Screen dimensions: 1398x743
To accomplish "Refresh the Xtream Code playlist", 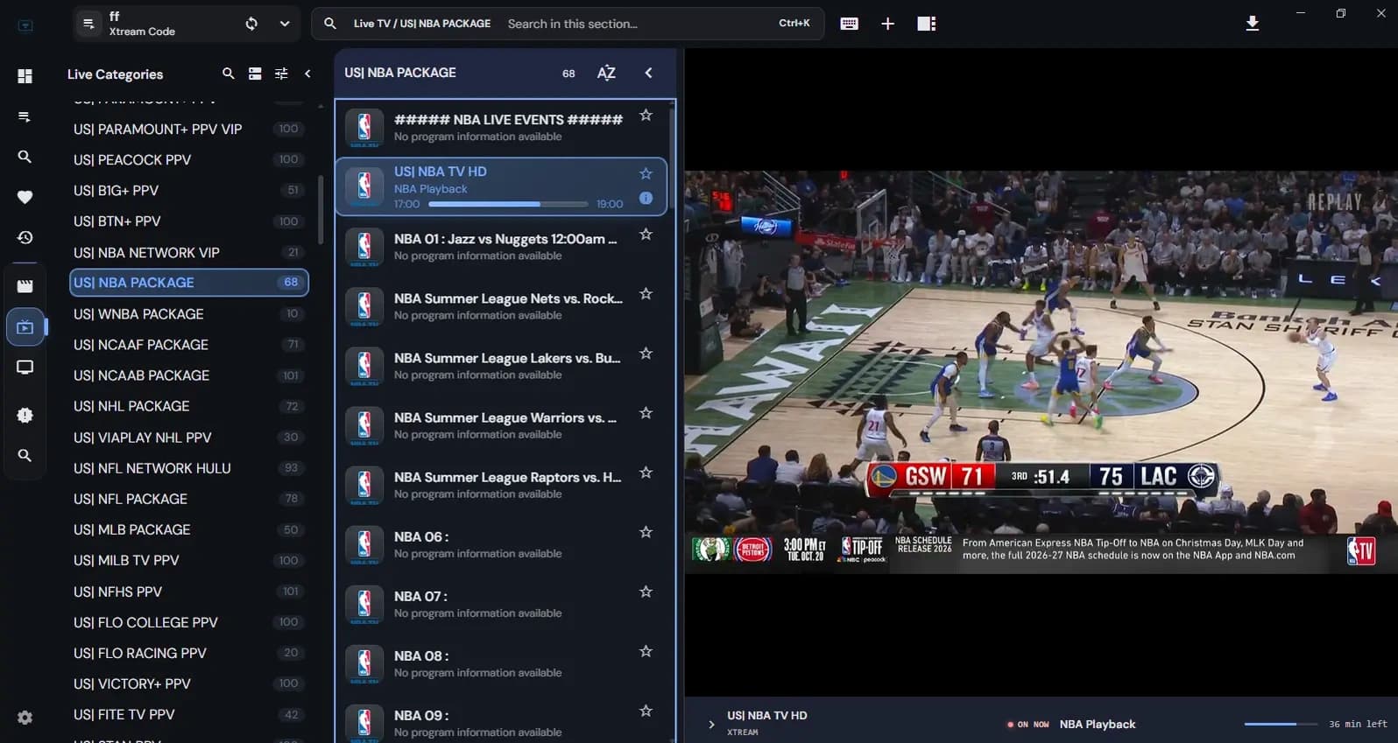I will point(251,24).
